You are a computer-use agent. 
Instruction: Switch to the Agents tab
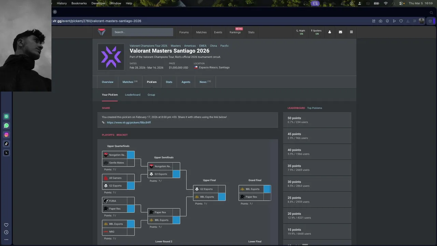tap(186, 82)
